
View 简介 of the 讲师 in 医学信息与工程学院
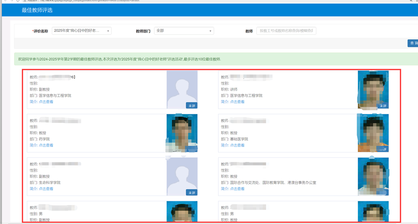232,102
